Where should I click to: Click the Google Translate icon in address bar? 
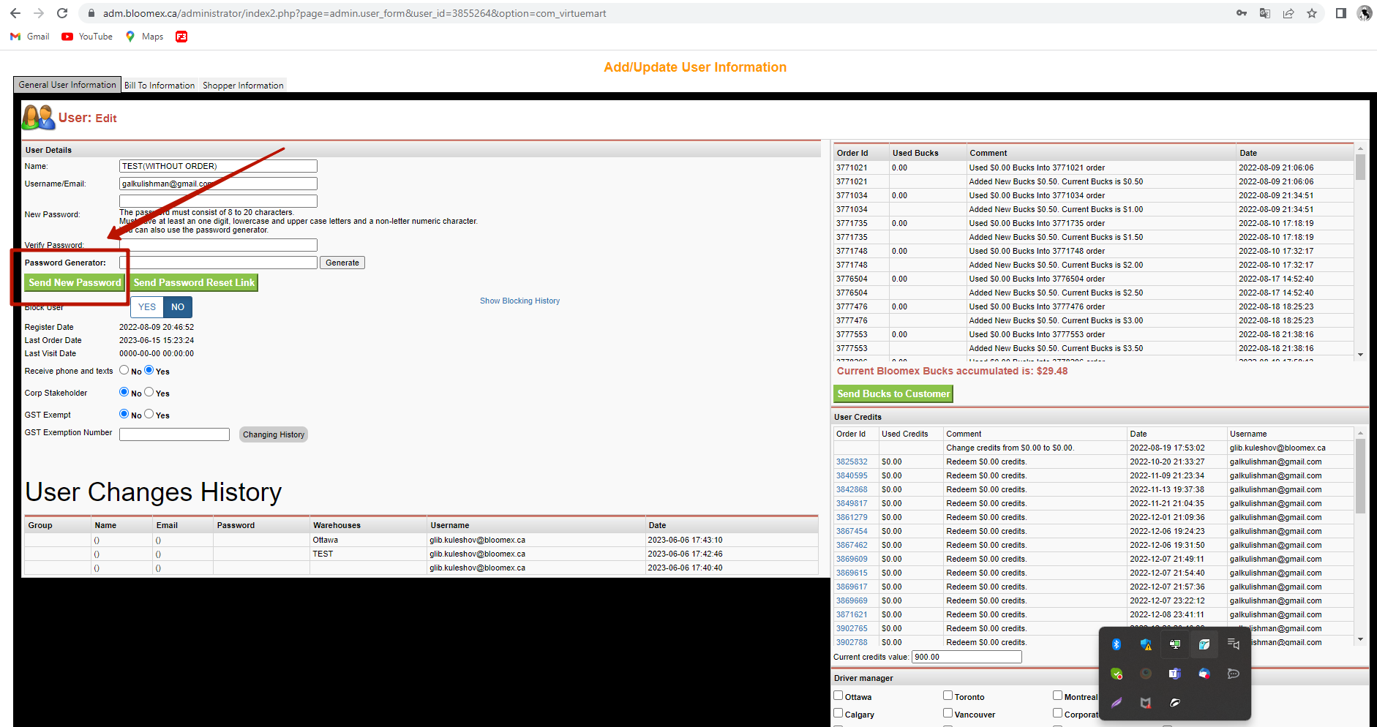[x=1265, y=13]
